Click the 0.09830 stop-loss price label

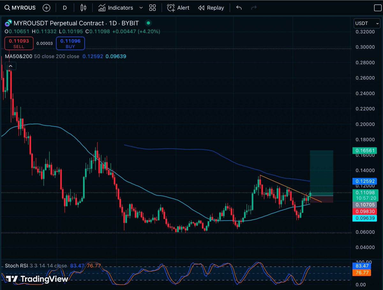tap(364, 211)
